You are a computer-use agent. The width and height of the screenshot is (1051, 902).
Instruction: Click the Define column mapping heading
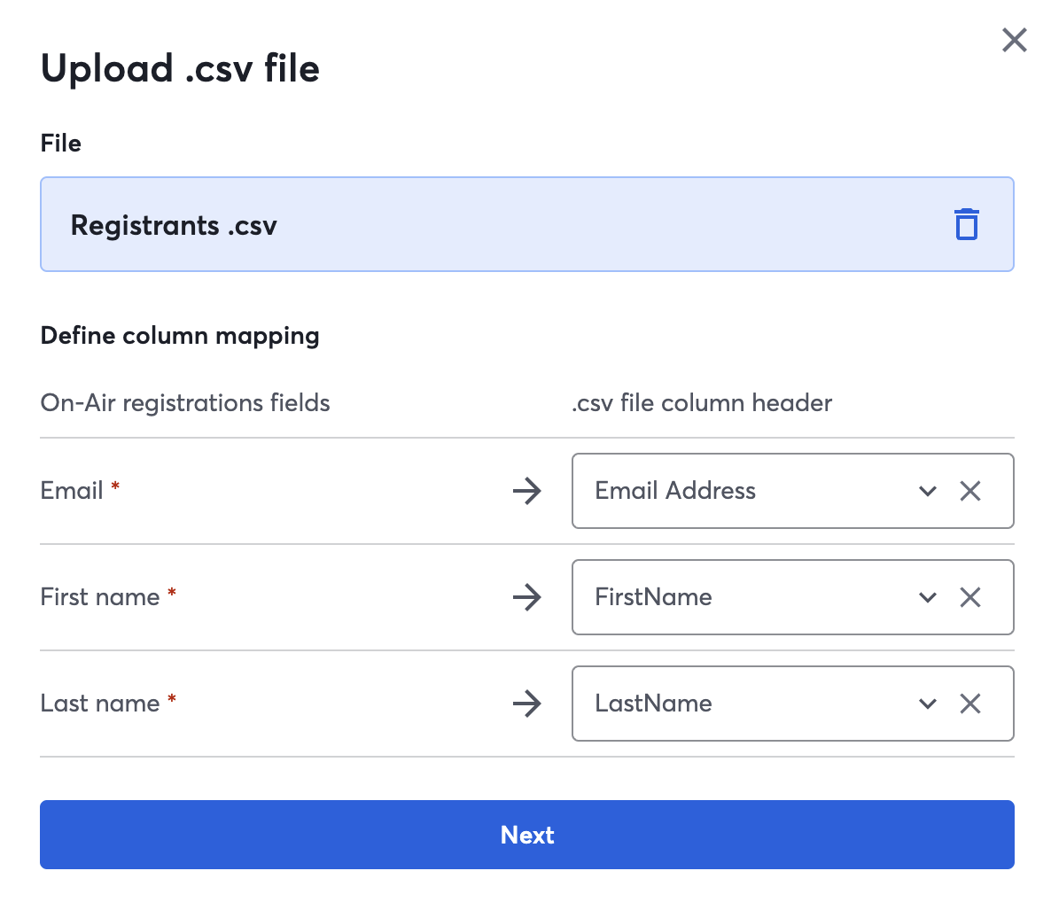tap(180, 337)
